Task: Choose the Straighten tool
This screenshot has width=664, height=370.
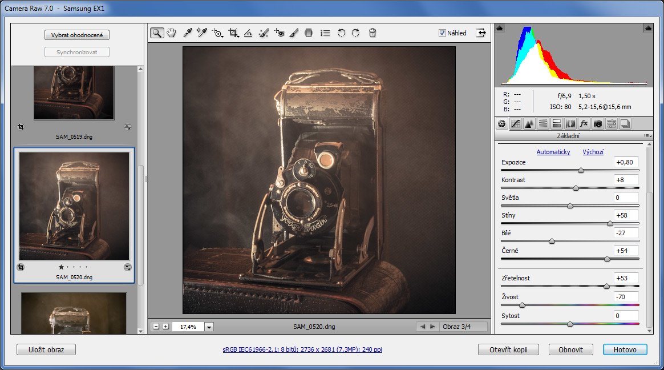Action: coord(248,33)
